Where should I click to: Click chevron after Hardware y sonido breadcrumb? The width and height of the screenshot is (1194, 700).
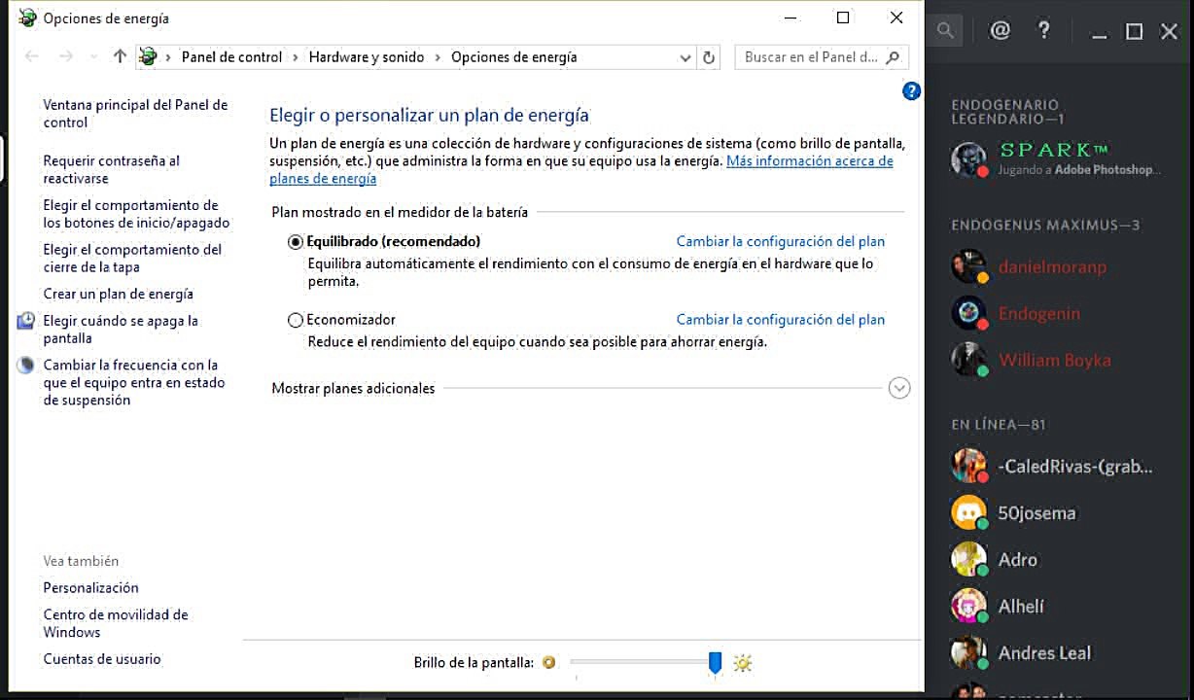pos(437,57)
